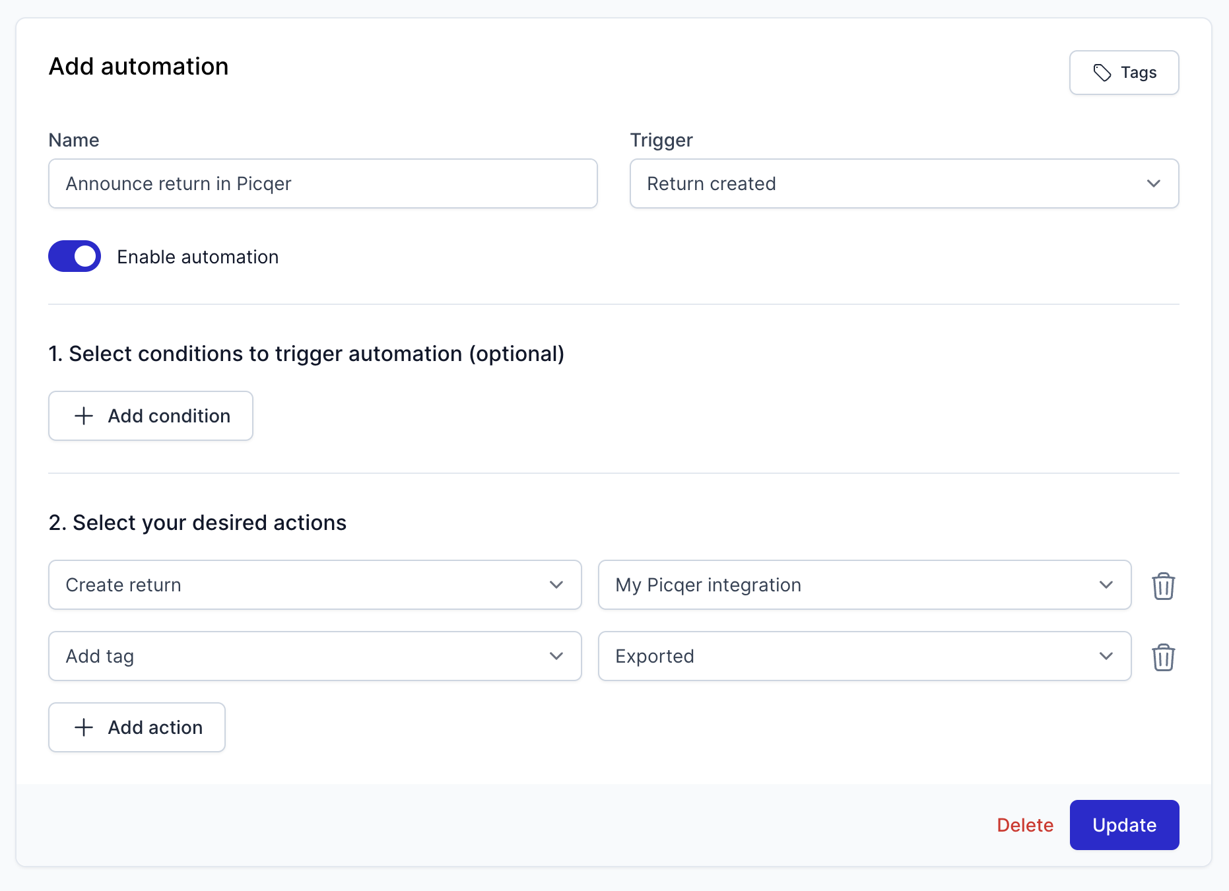Screen dimensions: 1229x891
Task: Click the Select your desired actions heading
Action: tap(197, 523)
